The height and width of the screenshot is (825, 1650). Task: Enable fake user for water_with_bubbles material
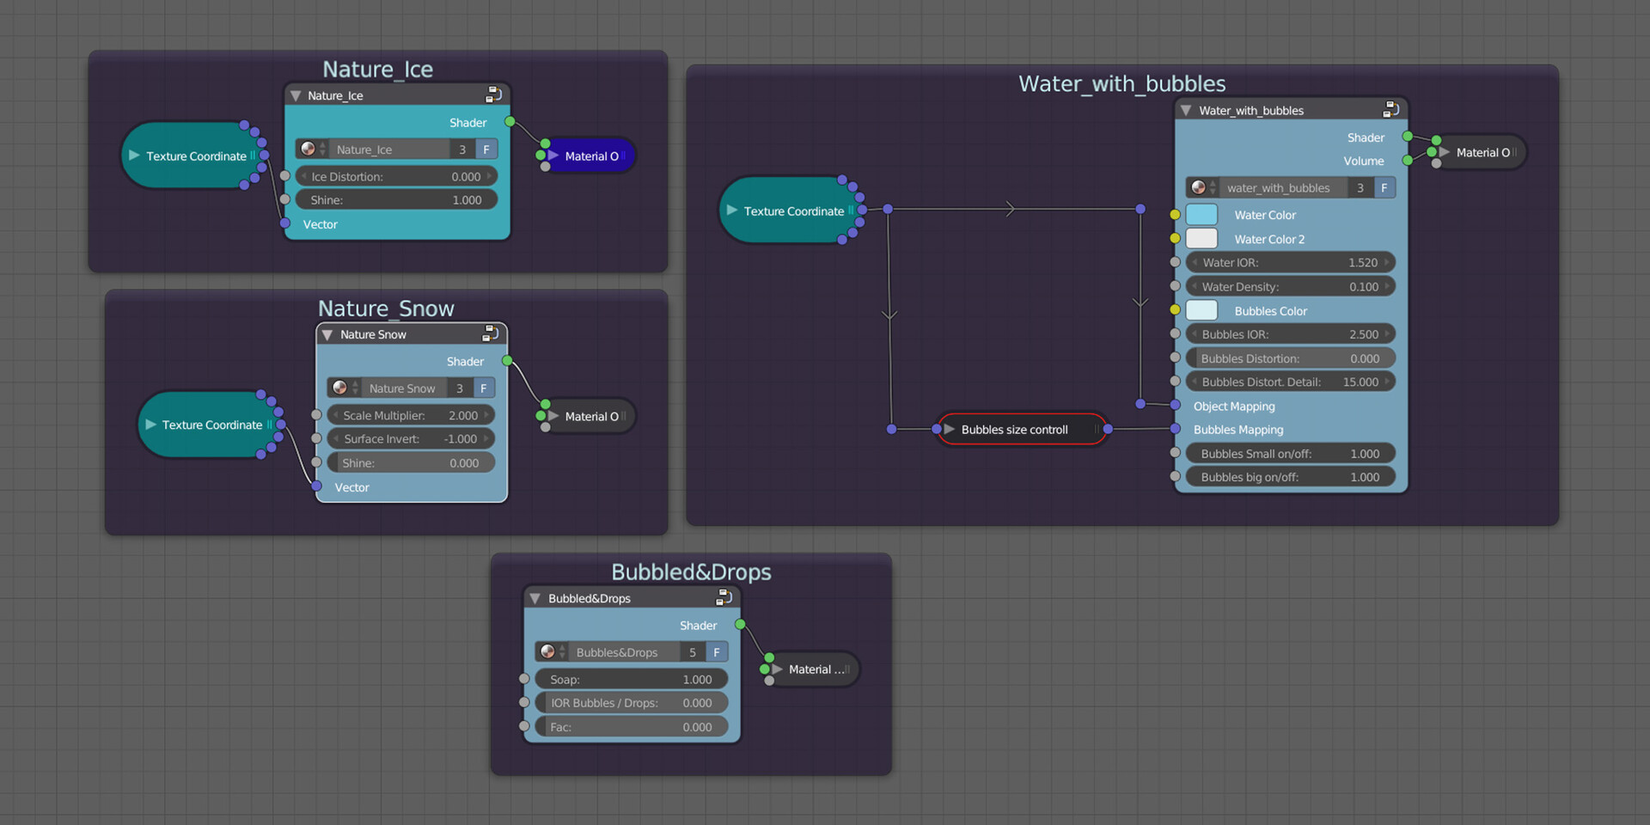coord(1384,187)
